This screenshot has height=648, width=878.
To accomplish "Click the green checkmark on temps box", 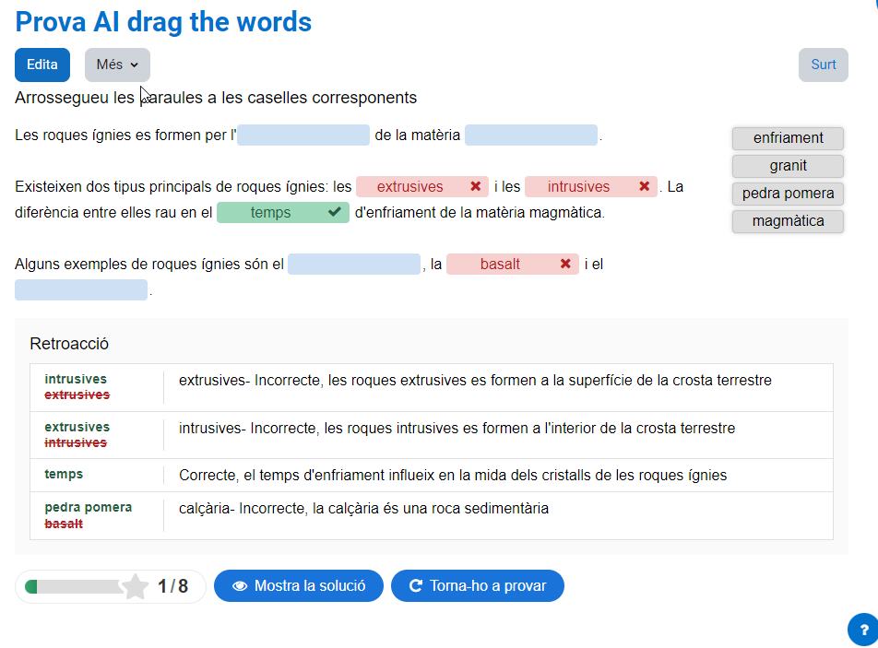I will pyautogui.click(x=335, y=213).
